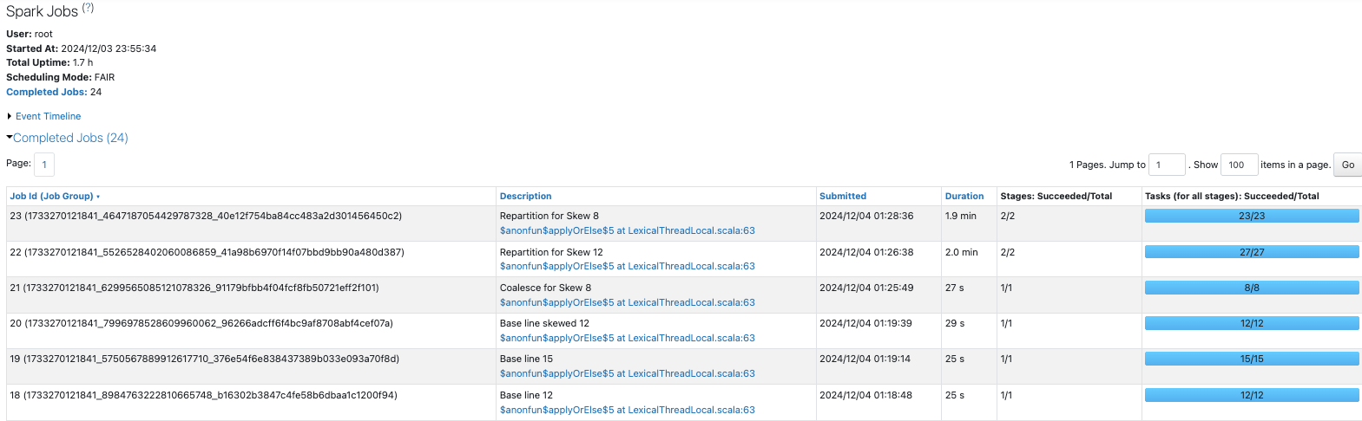Click the 27/27 task progress bar

tap(1252, 252)
